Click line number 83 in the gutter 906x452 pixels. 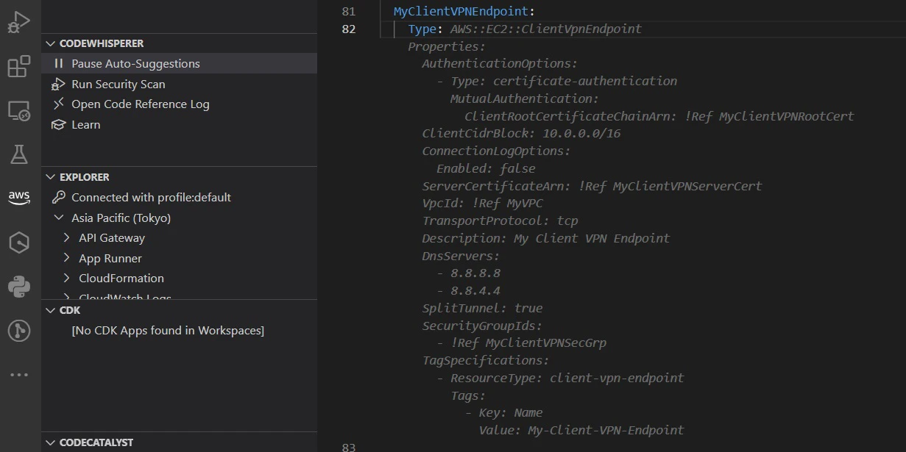click(x=349, y=447)
